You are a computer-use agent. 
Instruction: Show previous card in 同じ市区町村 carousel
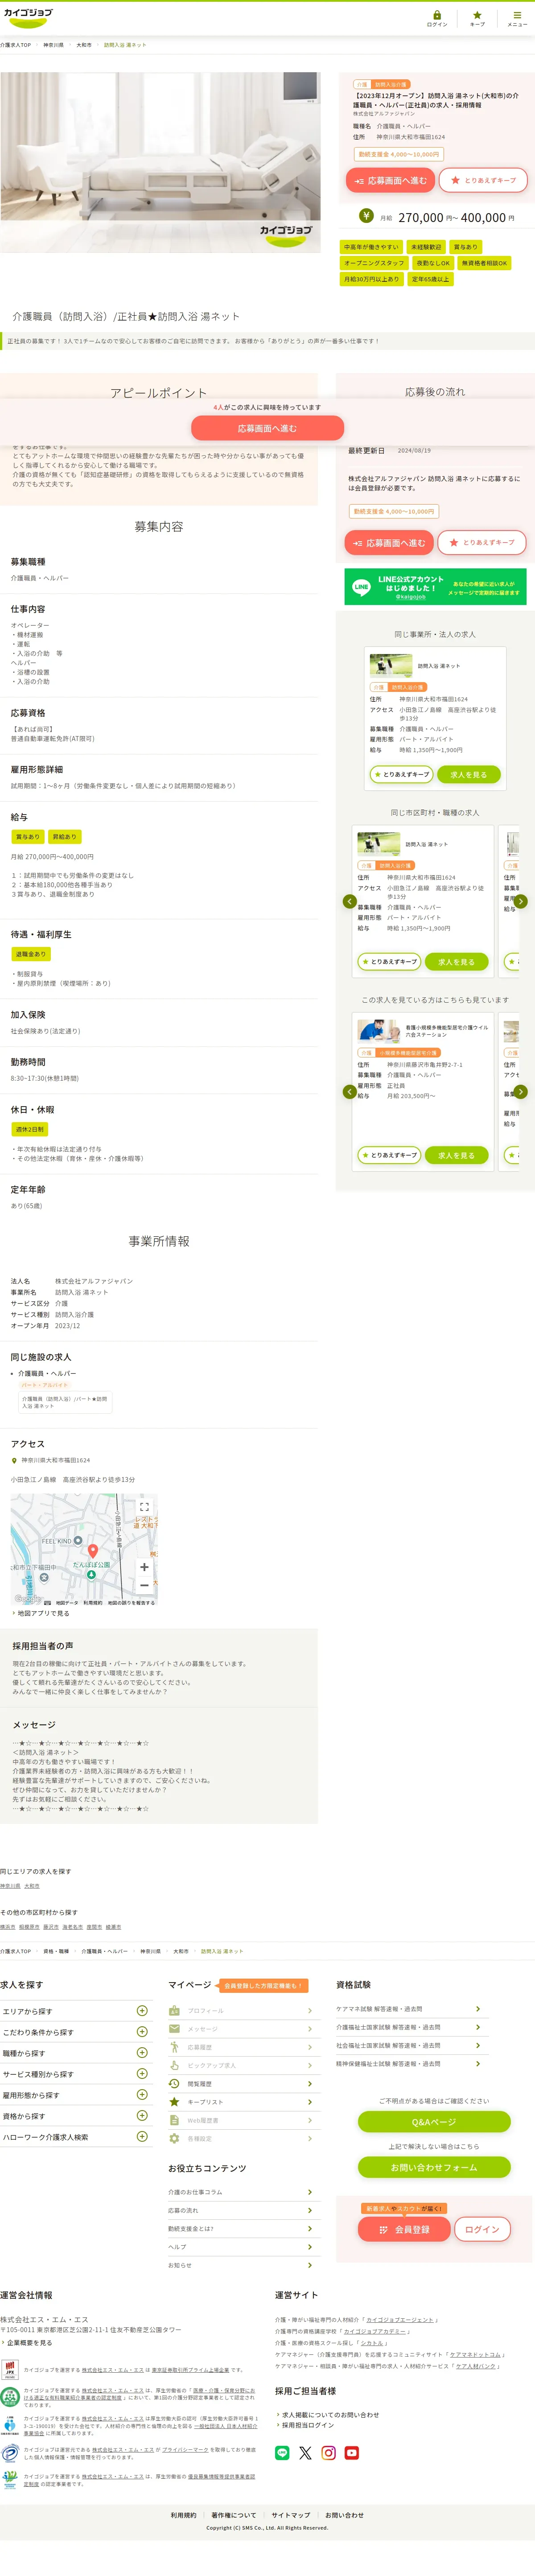click(x=349, y=901)
